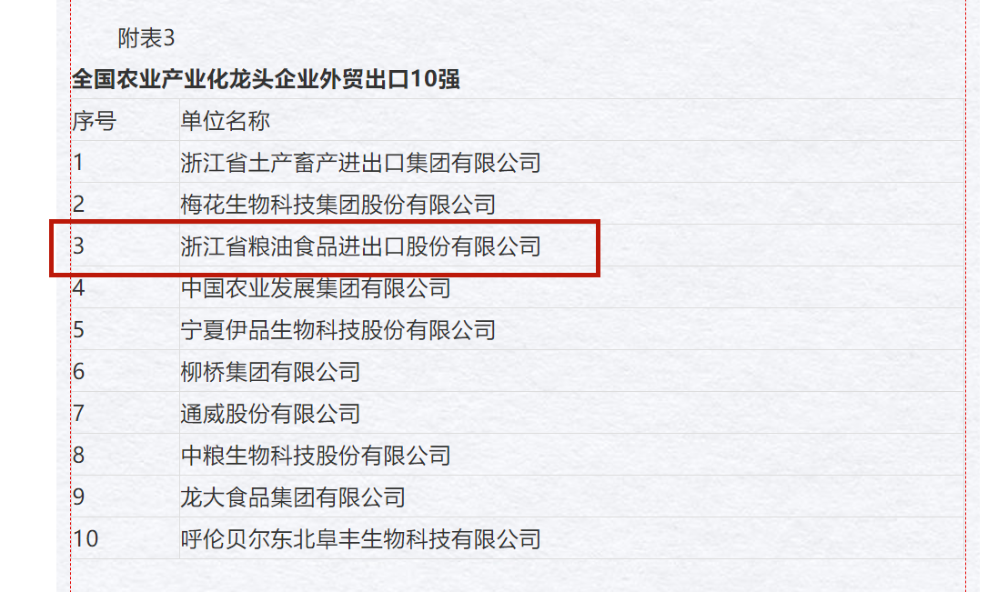Click the highlighted 浙江省粮油食品进出口股份有限公司 entry
Viewport: 1008px width, 592px height.
(360, 246)
